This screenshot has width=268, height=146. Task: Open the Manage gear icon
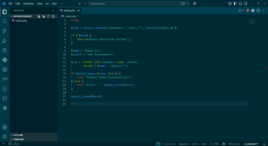[5, 136]
